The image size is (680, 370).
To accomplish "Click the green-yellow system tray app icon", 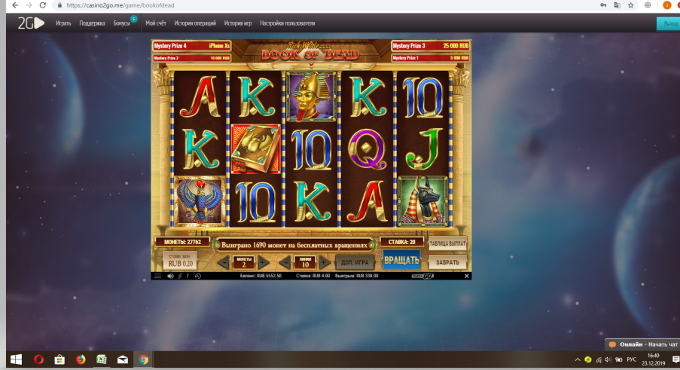I will (x=588, y=359).
